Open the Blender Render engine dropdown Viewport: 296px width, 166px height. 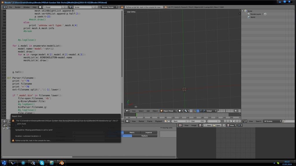[109, 7]
